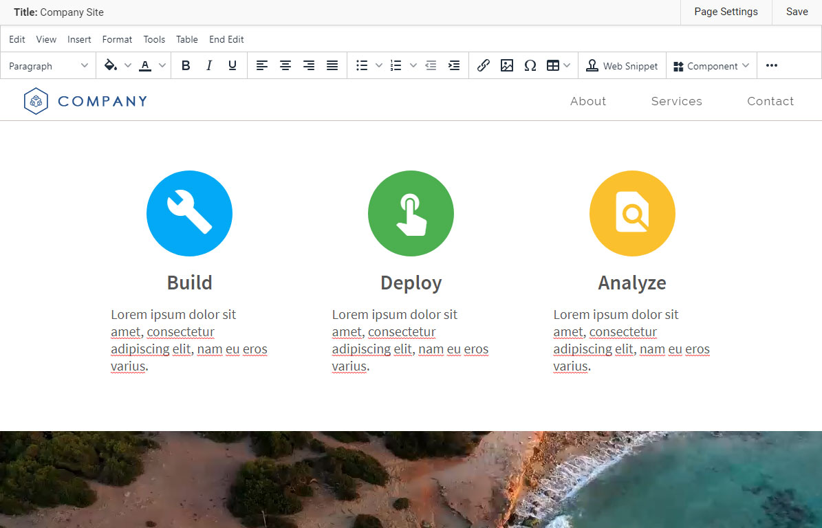Viewport: 822px width, 528px height.
Task: Click the justify text alignment icon
Action: coord(332,66)
